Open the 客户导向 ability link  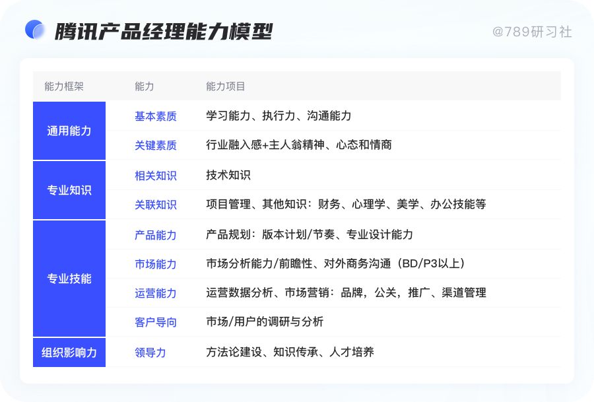pos(156,322)
